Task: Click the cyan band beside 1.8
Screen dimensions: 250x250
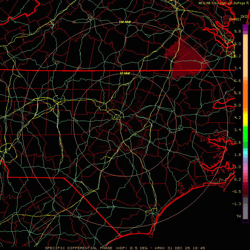Action: pyautogui.click(x=245, y=153)
